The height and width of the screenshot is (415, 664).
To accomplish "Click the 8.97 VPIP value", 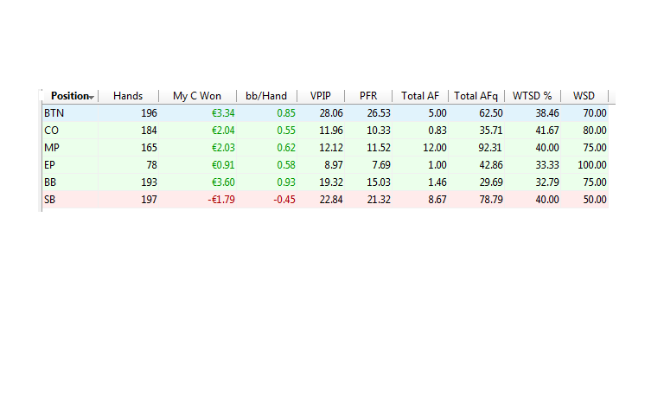I will tap(334, 165).
